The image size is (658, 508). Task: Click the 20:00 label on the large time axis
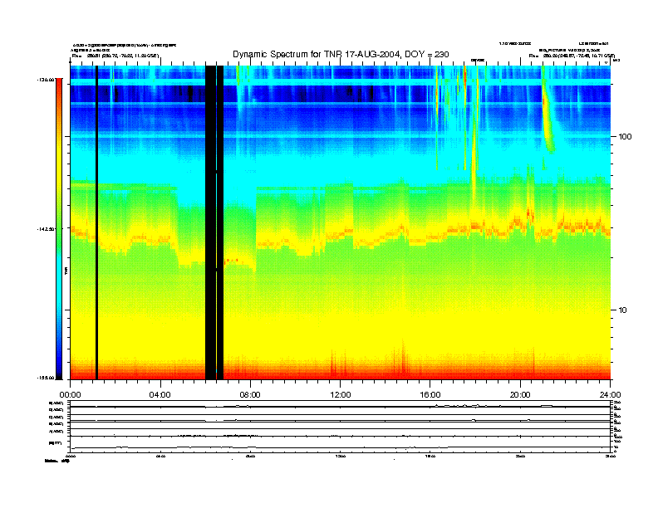click(x=520, y=395)
